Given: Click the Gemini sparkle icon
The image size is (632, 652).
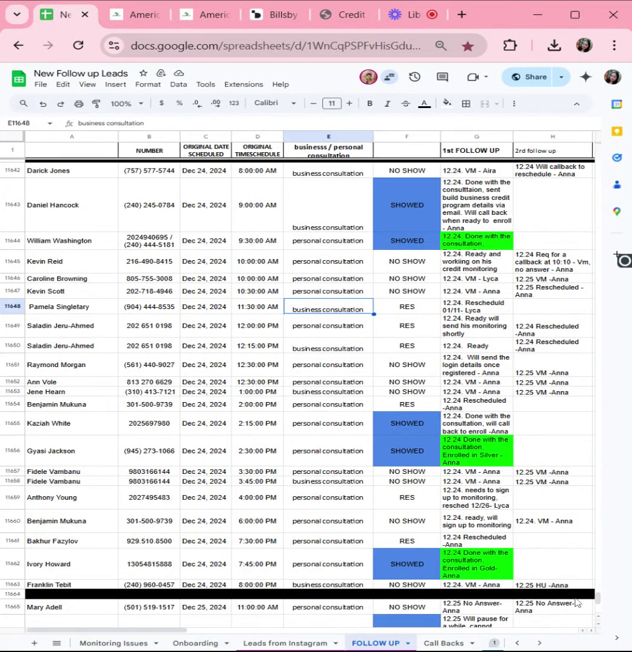Looking at the screenshot, I should (x=586, y=77).
